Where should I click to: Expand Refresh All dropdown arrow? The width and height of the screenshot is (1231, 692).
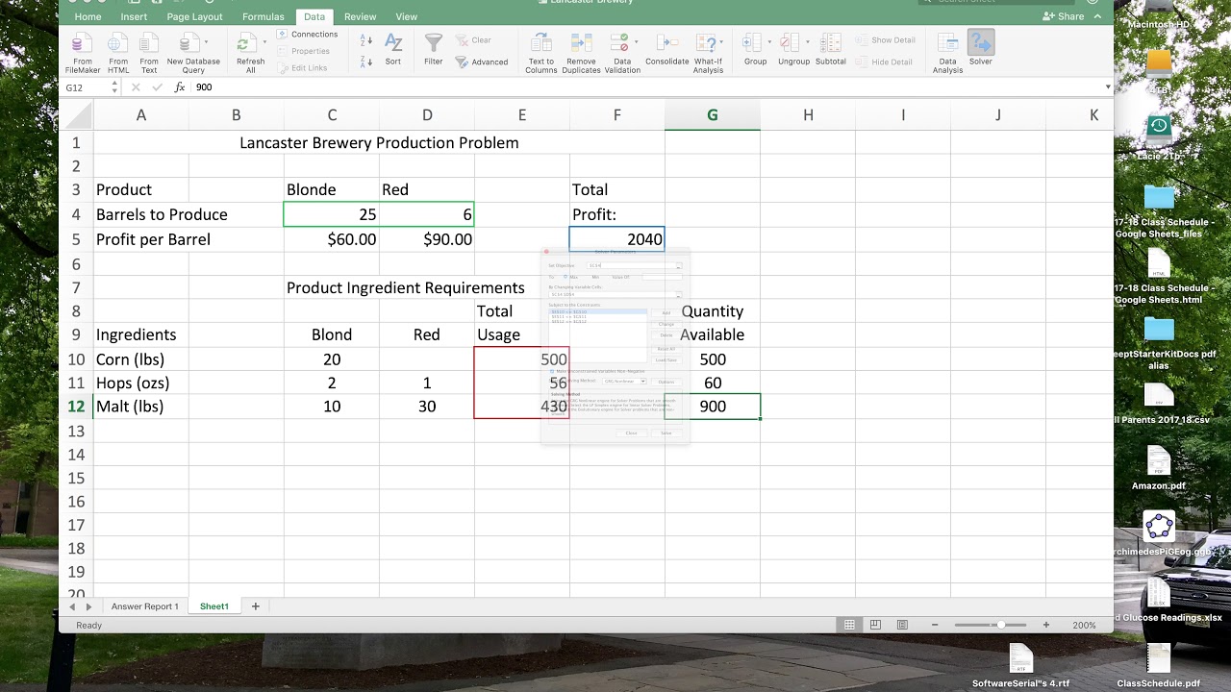click(264, 42)
